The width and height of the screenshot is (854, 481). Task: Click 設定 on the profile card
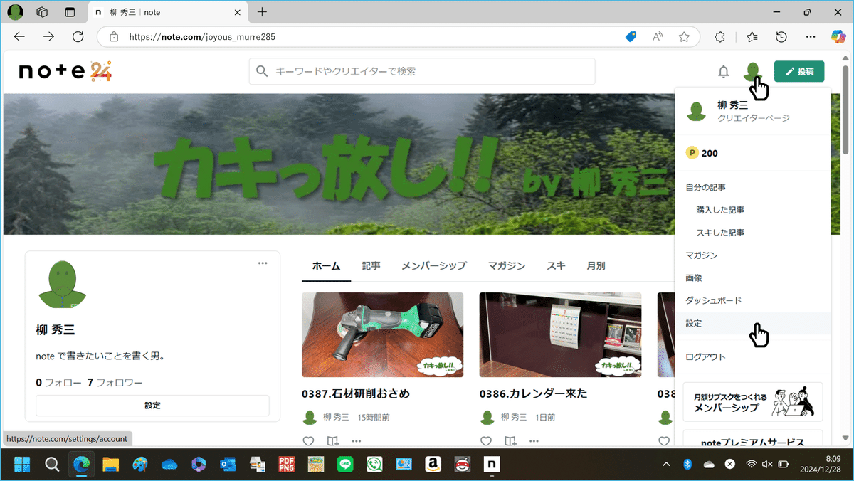click(152, 405)
